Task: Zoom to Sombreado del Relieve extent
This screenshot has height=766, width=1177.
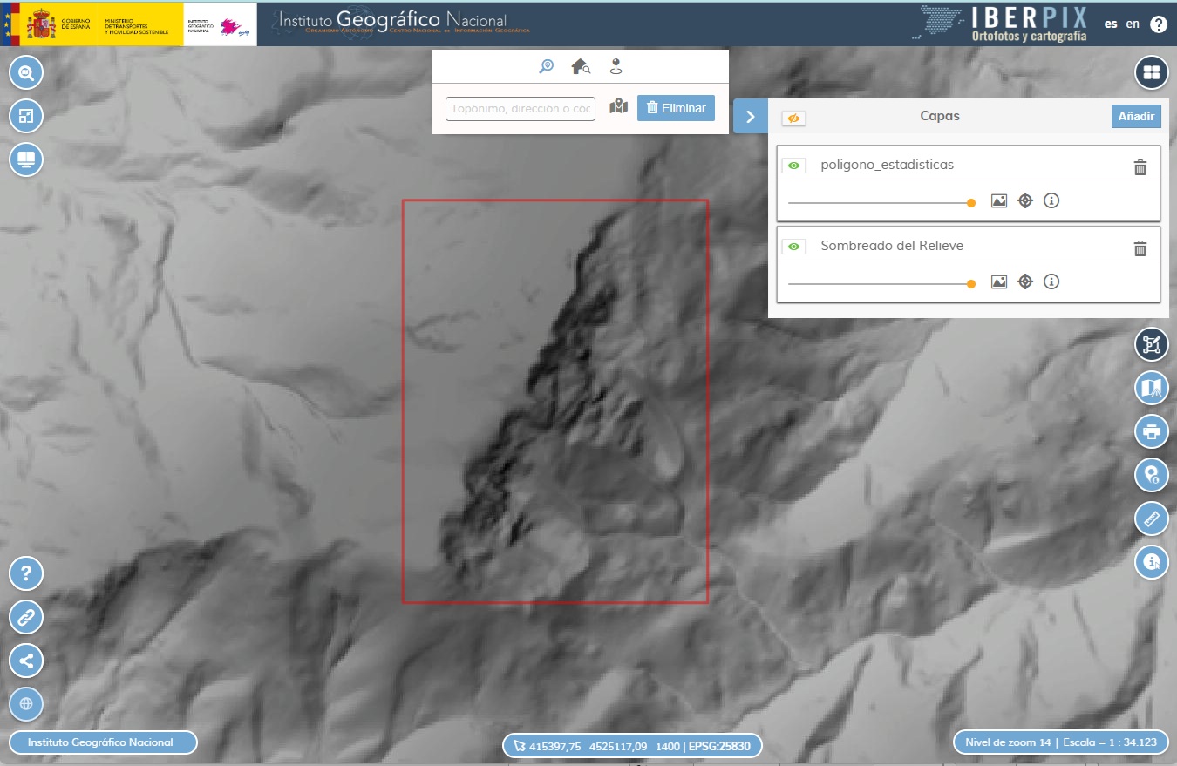Action: tap(1025, 281)
